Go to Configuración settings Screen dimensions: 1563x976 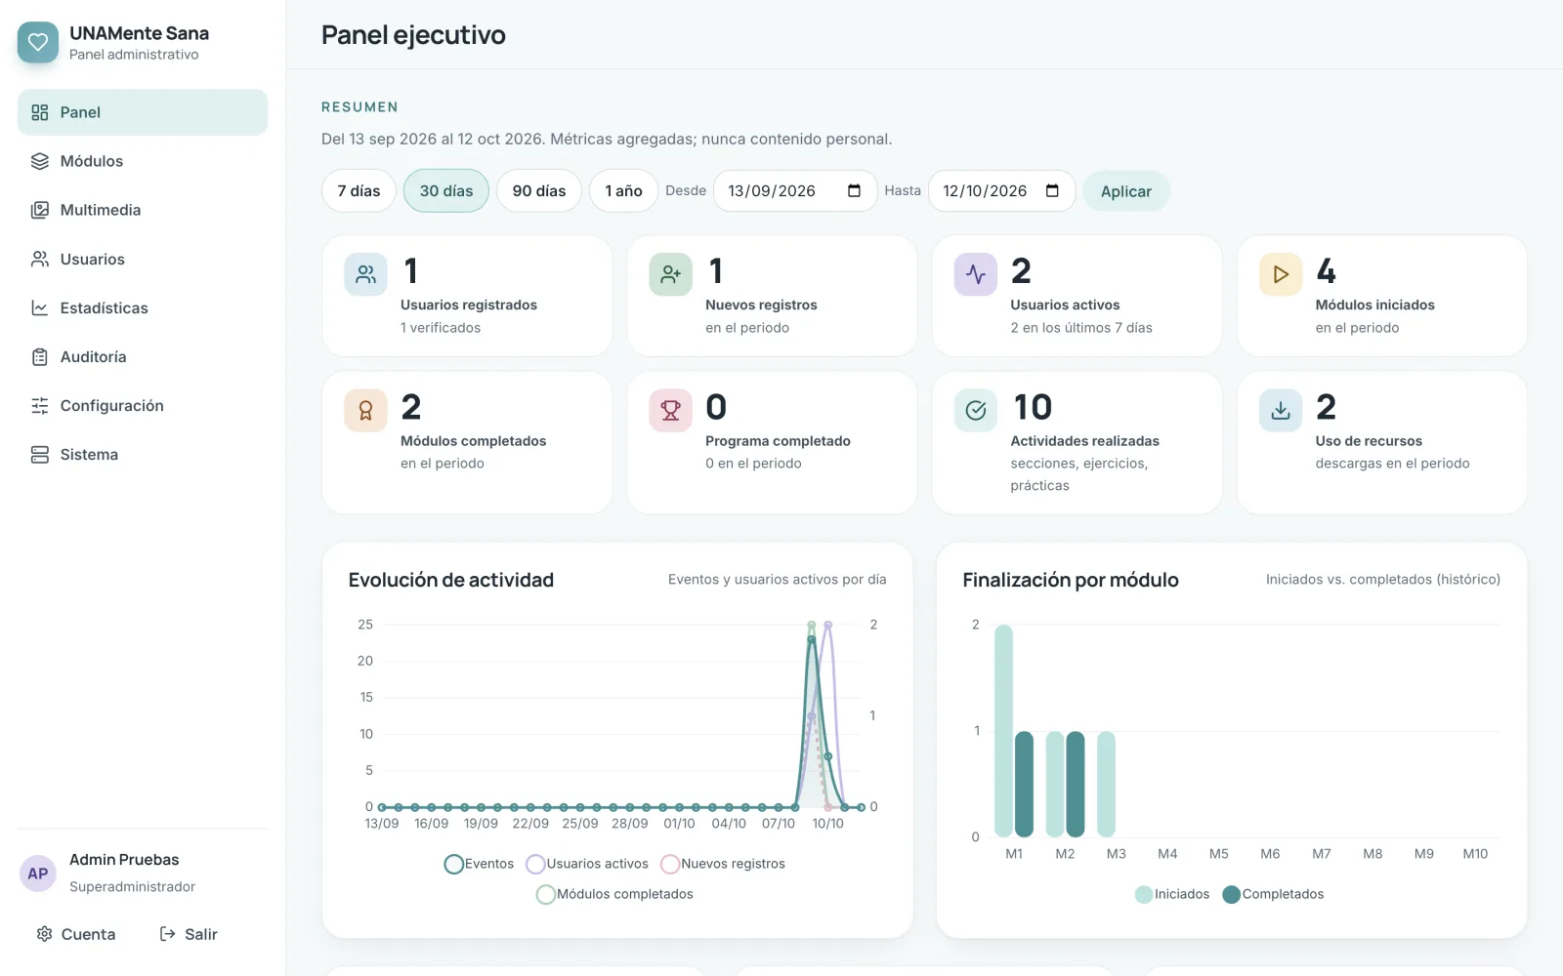click(143, 405)
